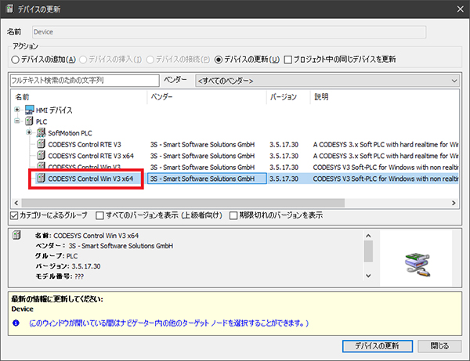The width and height of the screenshot is (470, 361).
Task: Select CODESYS Control RTE V3 x64 row name
Action: tap(91, 156)
